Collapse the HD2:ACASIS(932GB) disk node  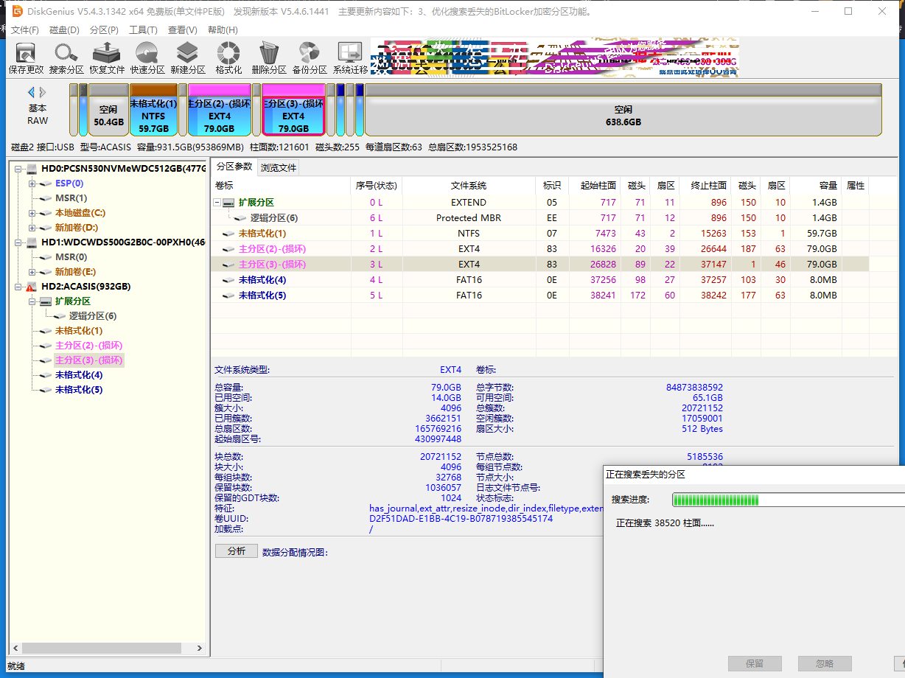(x=18, y=287)
